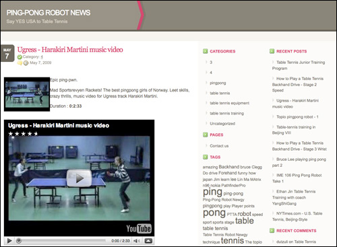Image resolution: width=337 pixels, height=247 pixels.
Task: Click the large pong tag
Action: click(x=214, y=213)
